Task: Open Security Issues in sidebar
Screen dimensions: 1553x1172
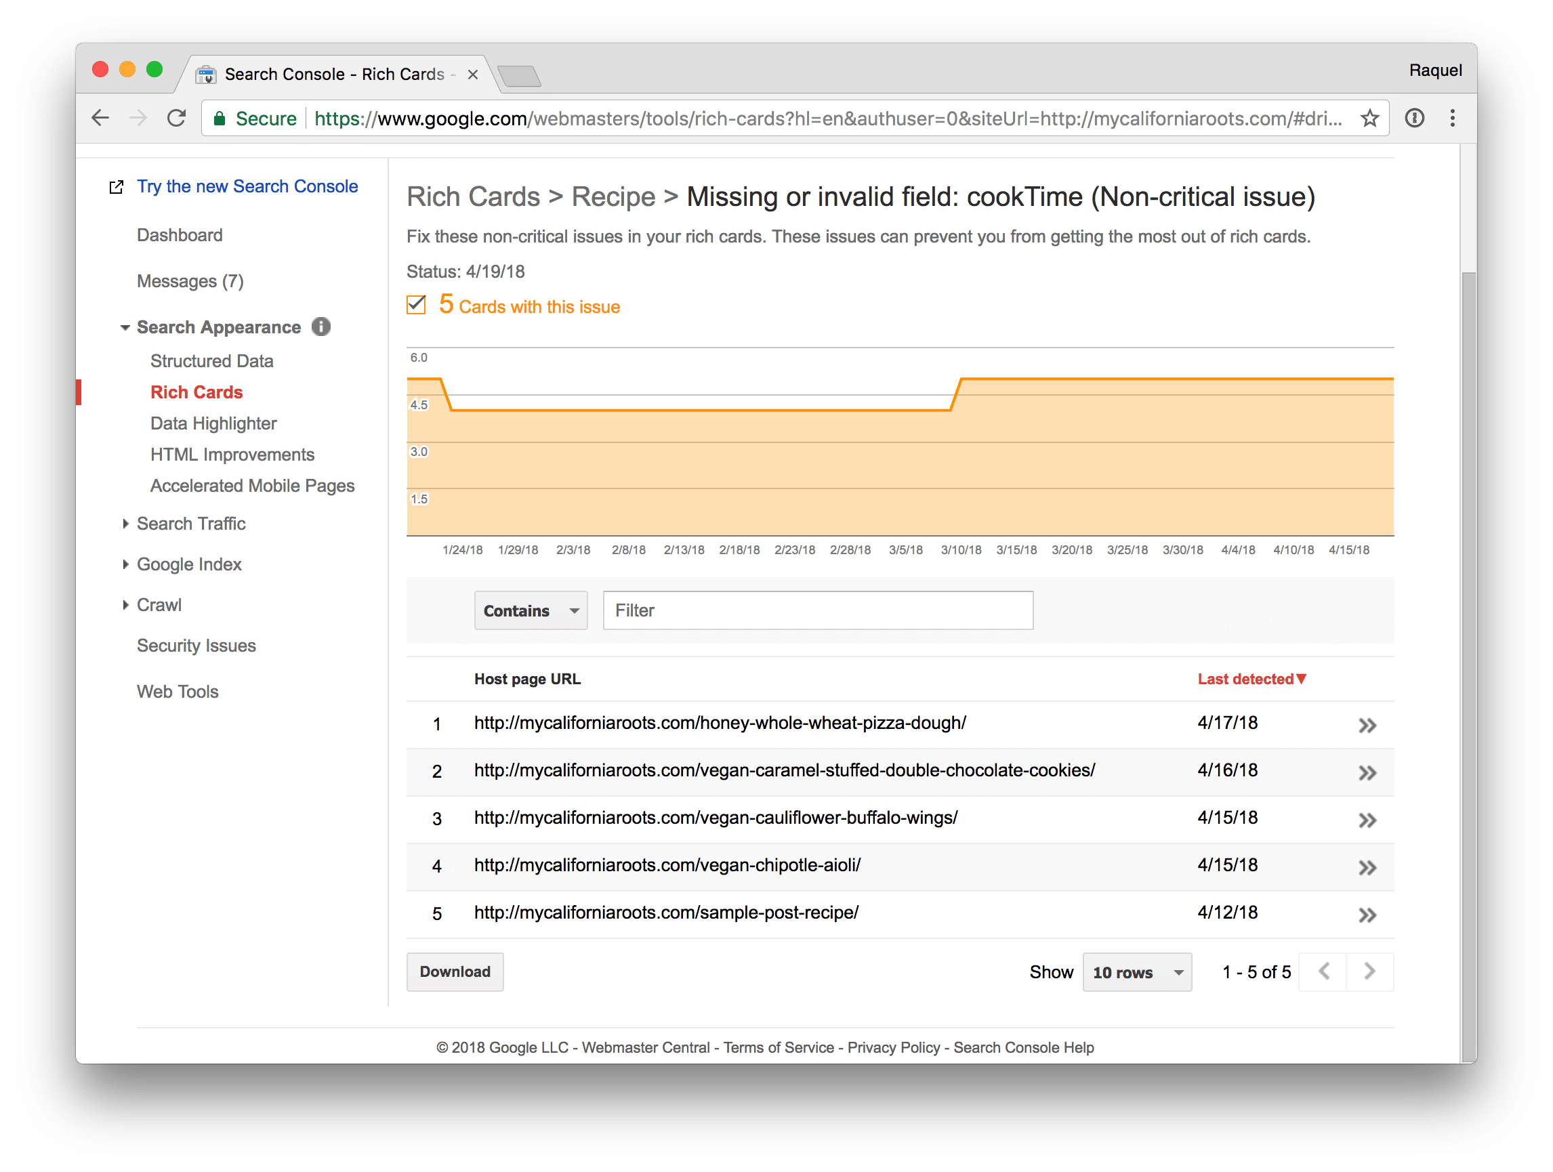Action: 196,646
